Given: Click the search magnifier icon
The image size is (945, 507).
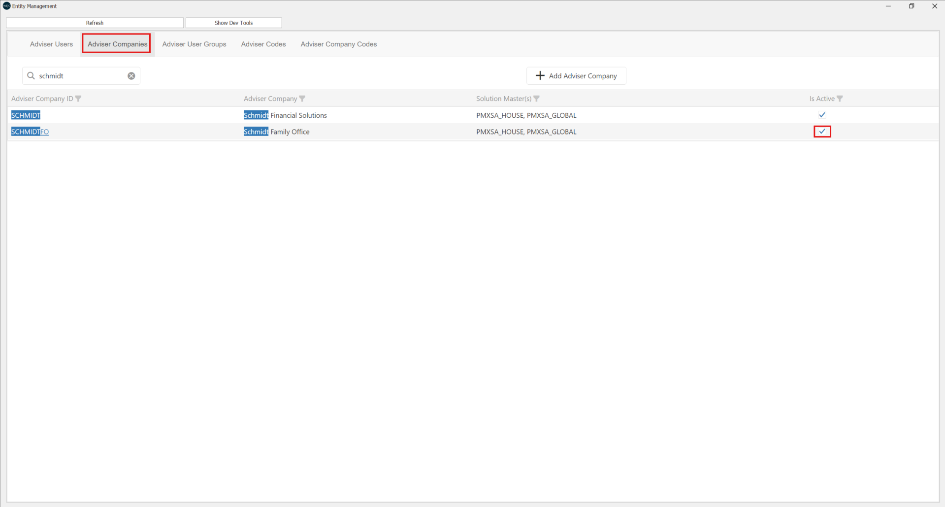Looking at the screenshot, I should (31, 76).
